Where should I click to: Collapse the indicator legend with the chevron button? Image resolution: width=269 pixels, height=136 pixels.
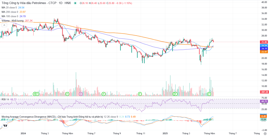click(4, 25)
